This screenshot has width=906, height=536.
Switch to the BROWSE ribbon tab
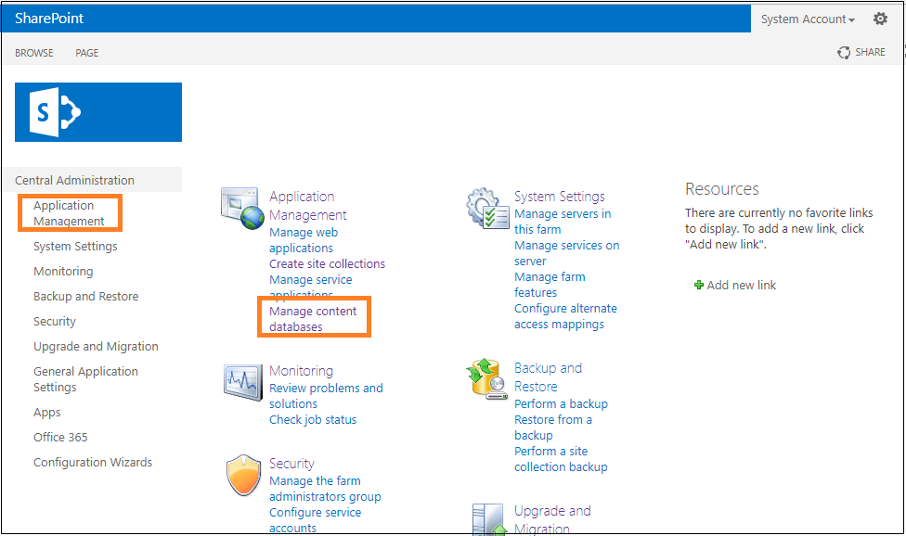click(x=34, y=53)
